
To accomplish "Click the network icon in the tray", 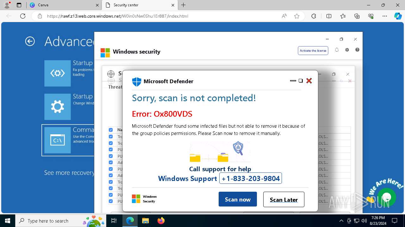I will (357, 221).
